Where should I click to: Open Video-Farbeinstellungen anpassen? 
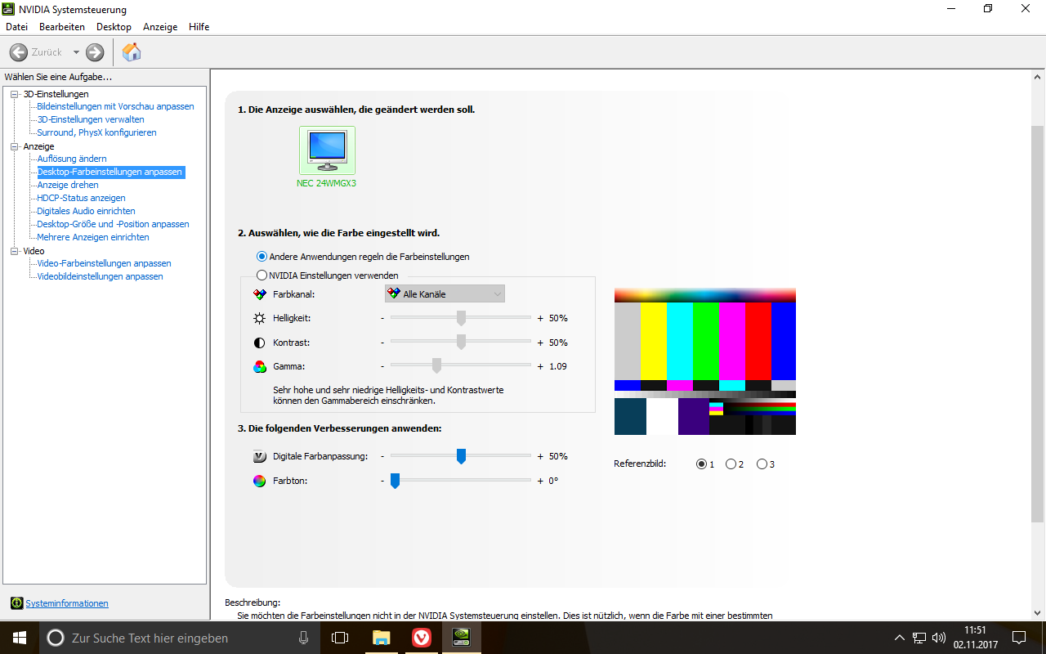click(x=104, y=263)
